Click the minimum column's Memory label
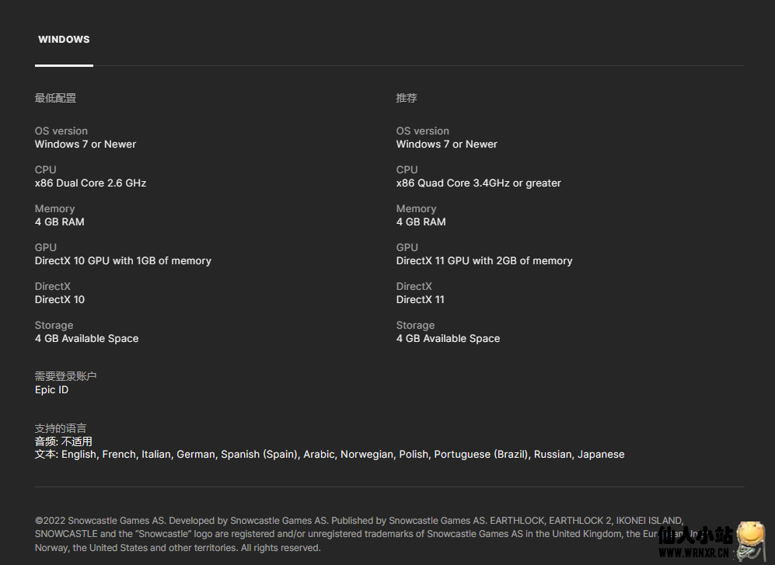 coord(54,208)
